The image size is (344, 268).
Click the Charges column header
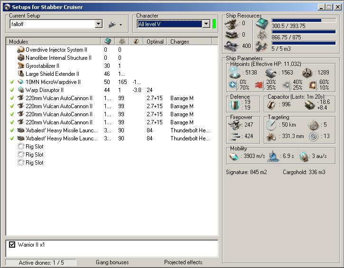click(x=189, y=41)
